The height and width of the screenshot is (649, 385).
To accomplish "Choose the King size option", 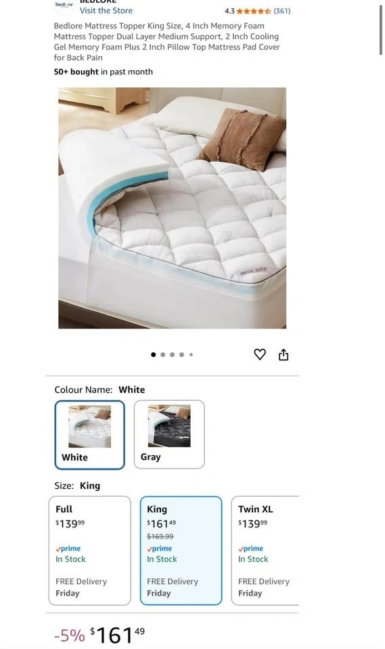I will [x=181, y=550].
